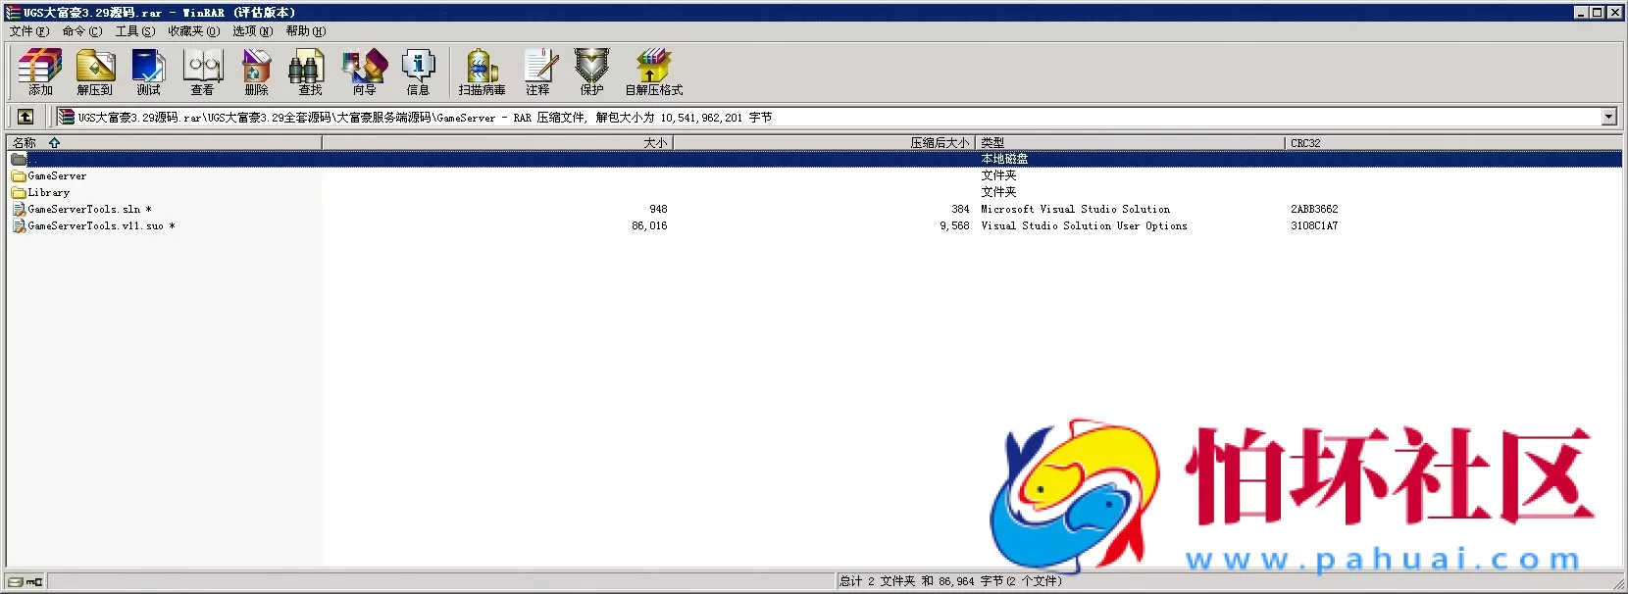Click the status bar totals text
Image resolution: width=1628 pixels, height=594 pixels.
pos(950,581)
